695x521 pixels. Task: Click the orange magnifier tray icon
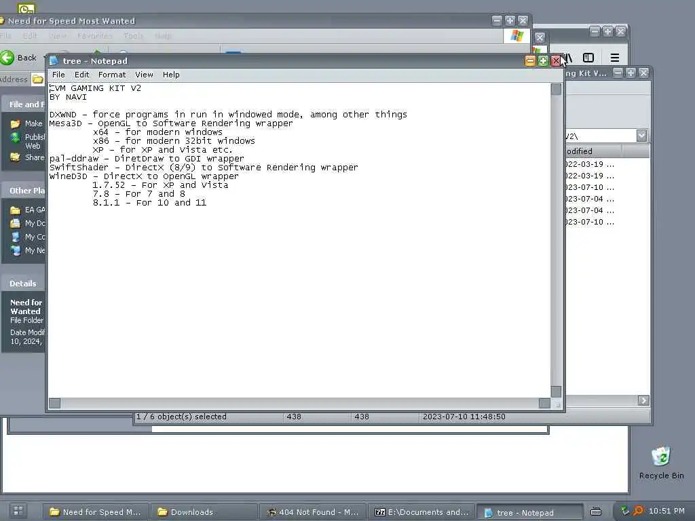point(638,511)
